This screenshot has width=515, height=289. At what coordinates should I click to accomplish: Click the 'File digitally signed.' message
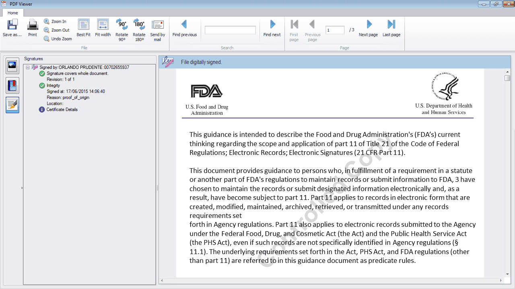(x=201, y=62)
